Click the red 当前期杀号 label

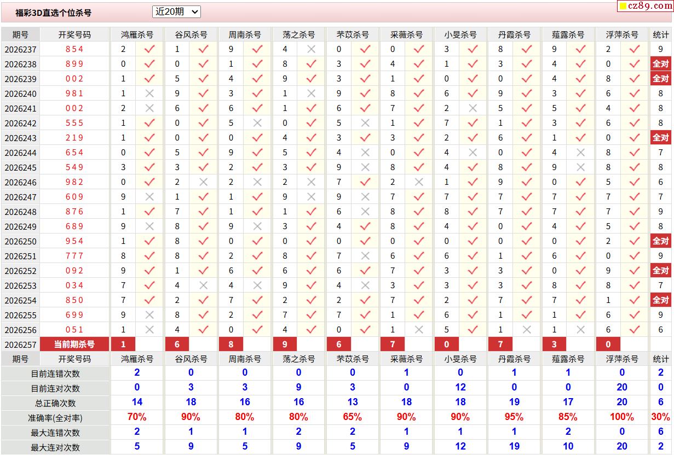[x=74, y=344]
